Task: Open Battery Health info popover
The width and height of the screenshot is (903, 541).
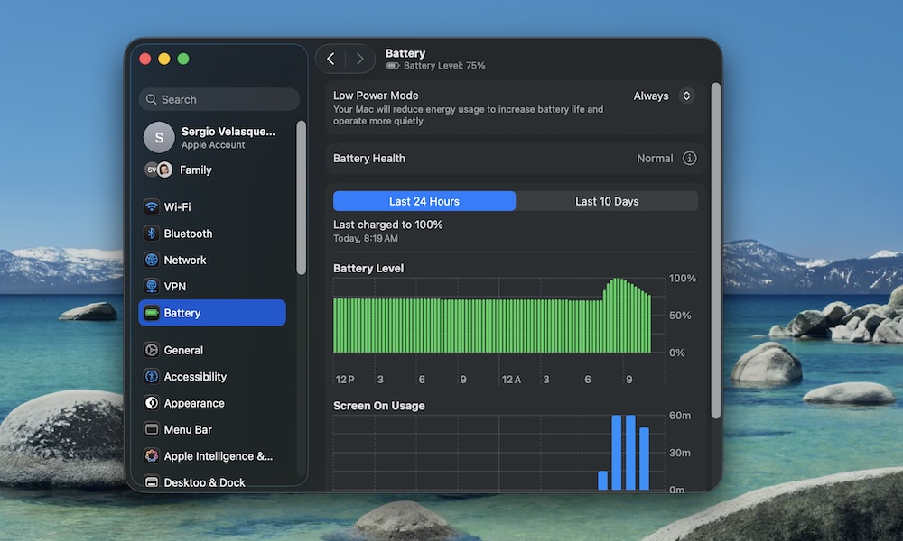Action: pyautogui.click(x=689, y=158)
